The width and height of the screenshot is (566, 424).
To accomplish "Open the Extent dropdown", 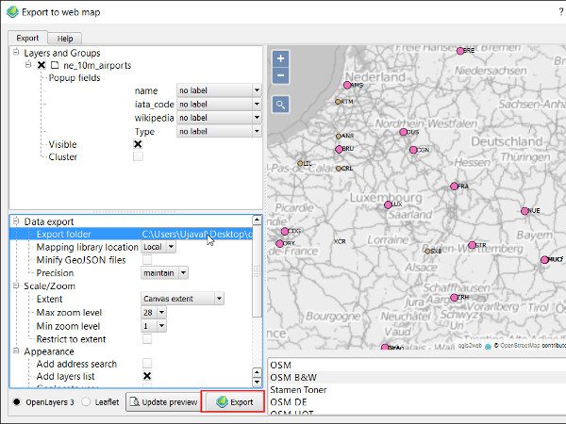I will coord(182,299).
